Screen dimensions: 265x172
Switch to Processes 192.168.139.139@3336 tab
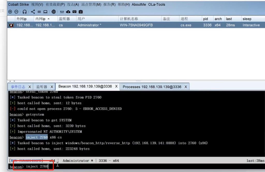click(x=152, y=87)
